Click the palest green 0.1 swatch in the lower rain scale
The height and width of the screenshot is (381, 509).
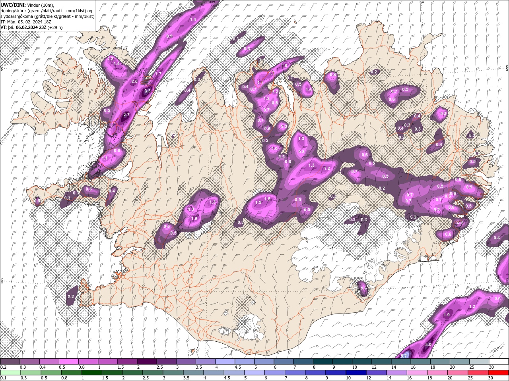[x=10, y=373]
